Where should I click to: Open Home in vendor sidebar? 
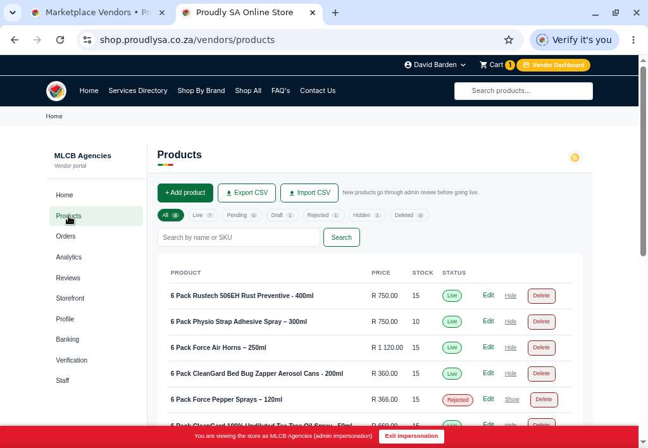click(x=96, y=195)
